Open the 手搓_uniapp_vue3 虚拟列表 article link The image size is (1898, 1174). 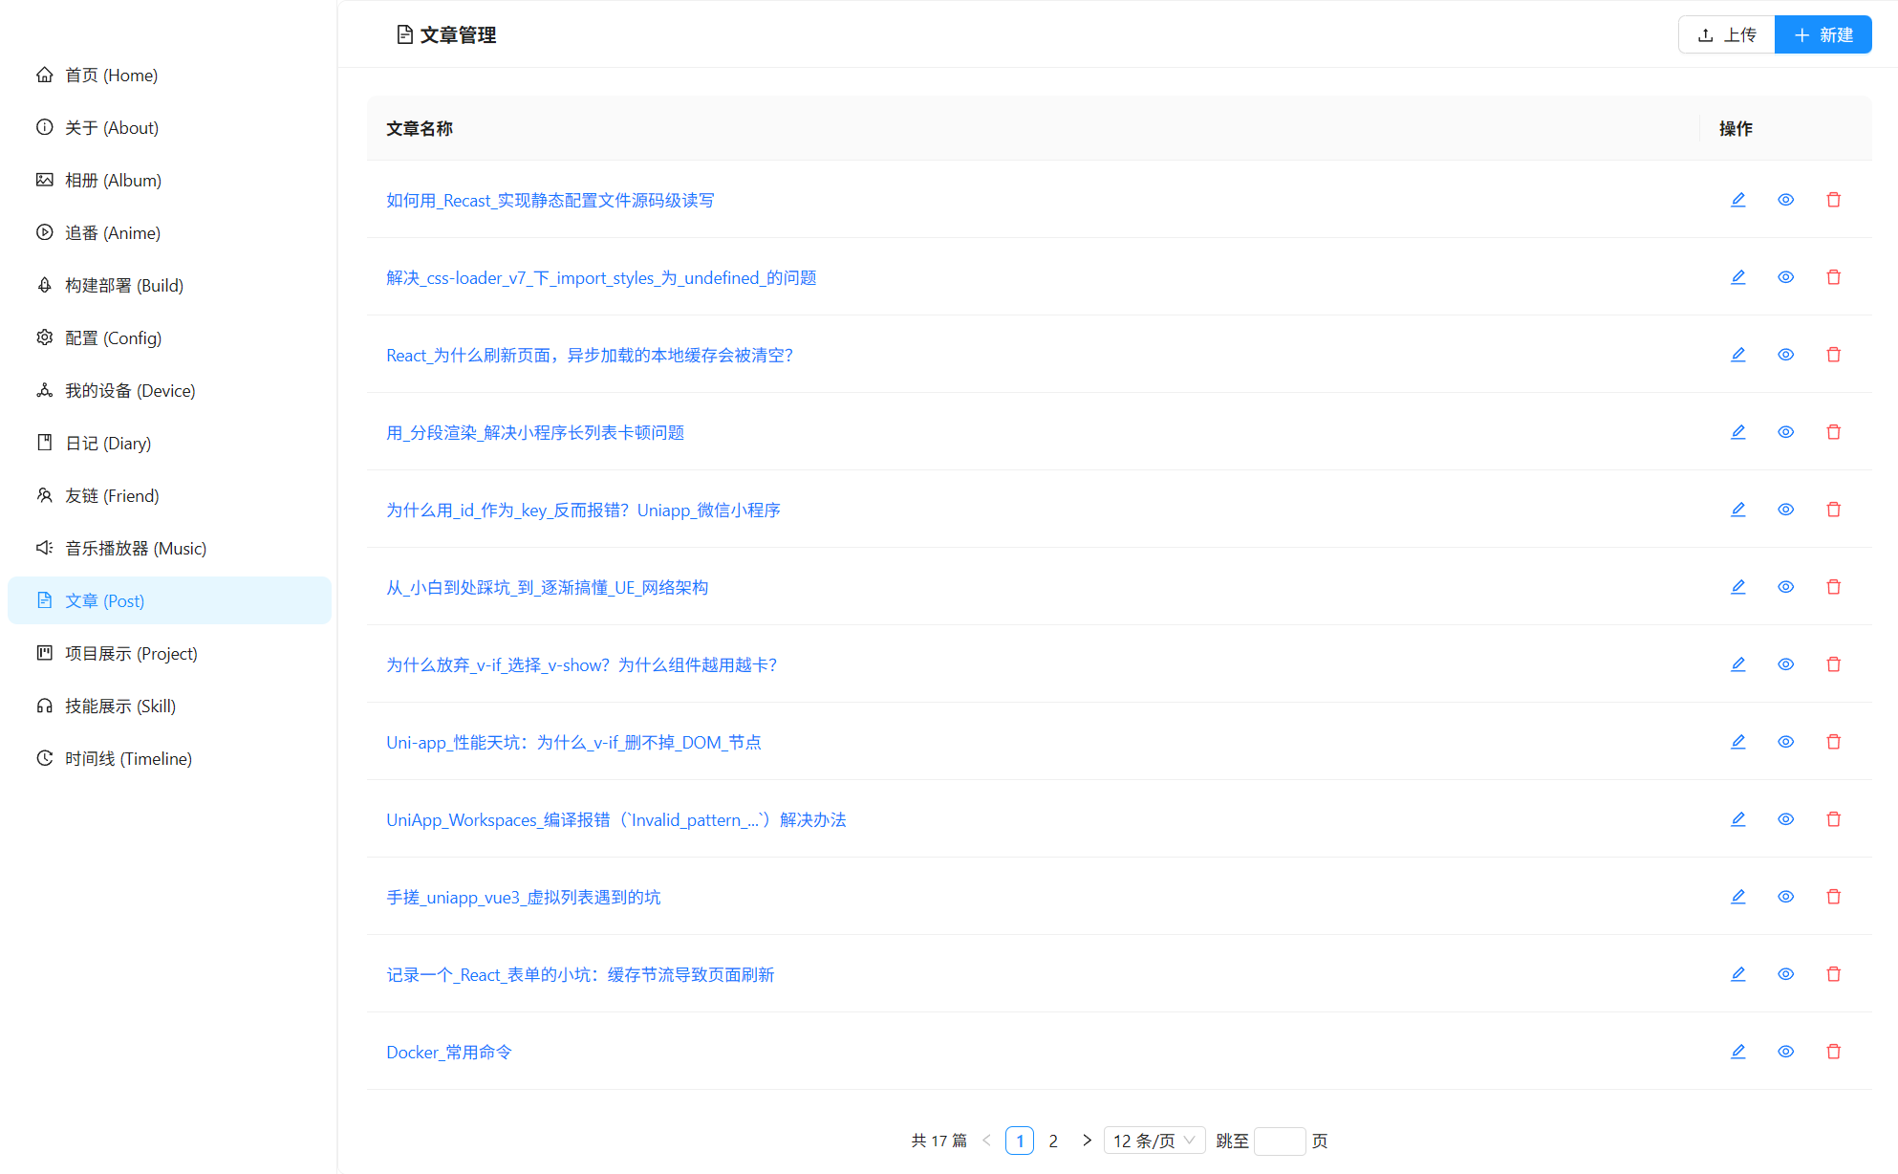tap(524, 897)
